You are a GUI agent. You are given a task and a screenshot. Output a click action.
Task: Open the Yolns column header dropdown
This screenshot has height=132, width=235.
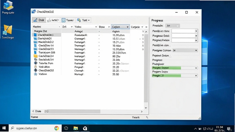(96, 27)
